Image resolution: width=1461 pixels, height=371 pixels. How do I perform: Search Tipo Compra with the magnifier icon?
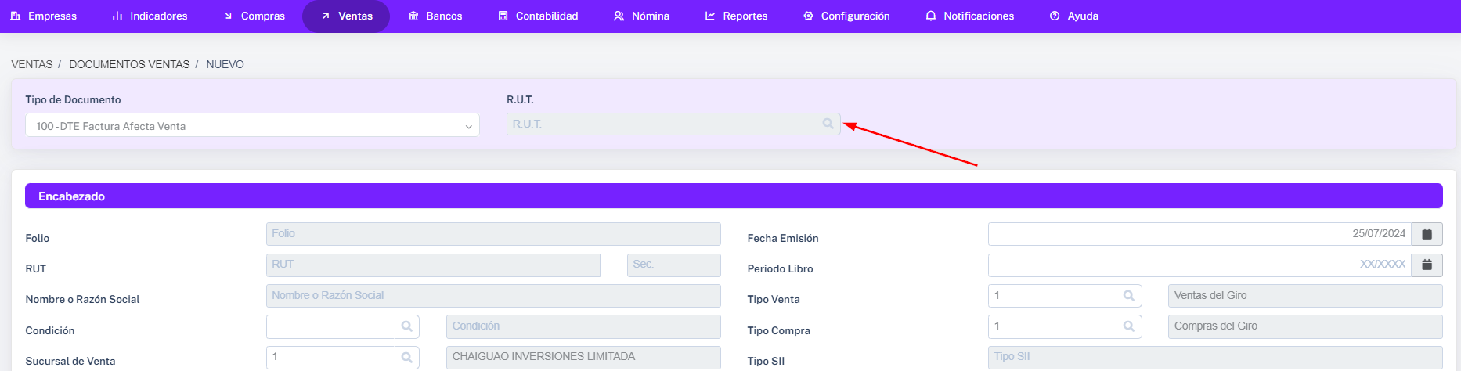click(x=1129, y=326)
